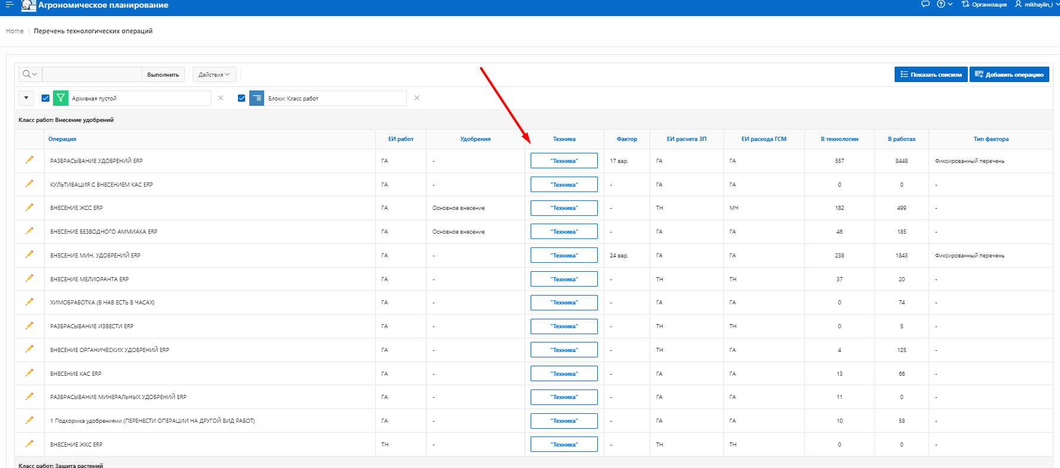Open the help question mark menu
Screen dimensions: 1060x468
(x=944, y=4)
